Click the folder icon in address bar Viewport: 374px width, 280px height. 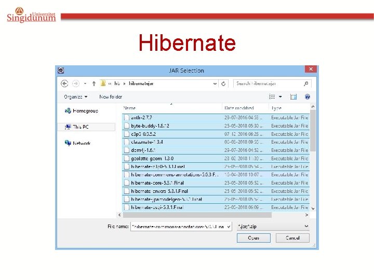point(103,83)
